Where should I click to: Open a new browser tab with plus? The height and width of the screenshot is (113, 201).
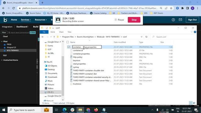pyautogui.click(x=42, y=3)
